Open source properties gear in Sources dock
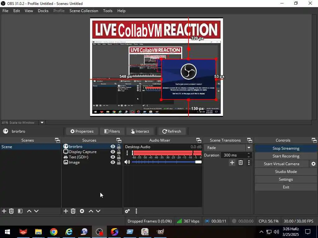318x238 pixels. 82,211
